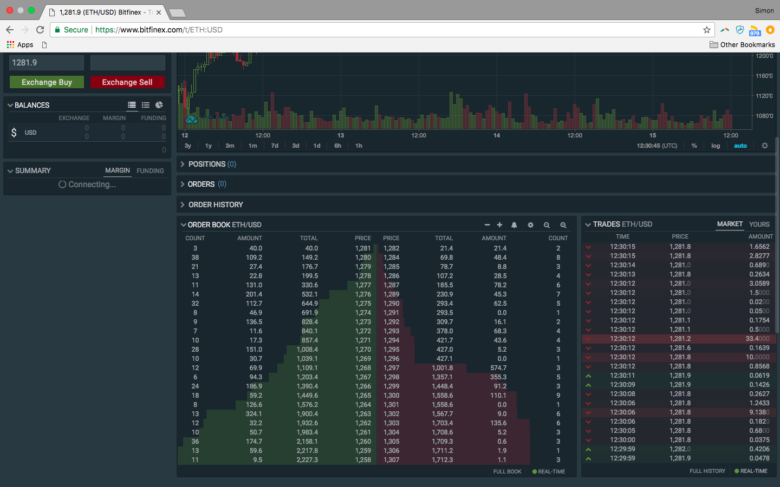Click the USD dollar sign icon
The height and width of the screenshot is (487, 780).
pyautogui.click(x=14, y=133)
